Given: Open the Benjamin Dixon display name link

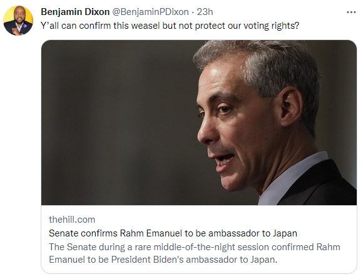Looking at the screenshot, I should pyautogui.click(x=75, y=12).
